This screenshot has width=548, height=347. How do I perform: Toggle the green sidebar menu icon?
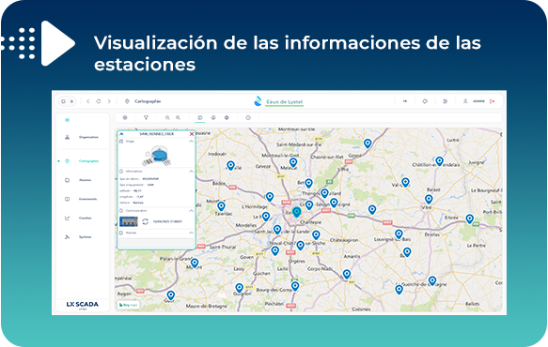[x=67, y=120]
